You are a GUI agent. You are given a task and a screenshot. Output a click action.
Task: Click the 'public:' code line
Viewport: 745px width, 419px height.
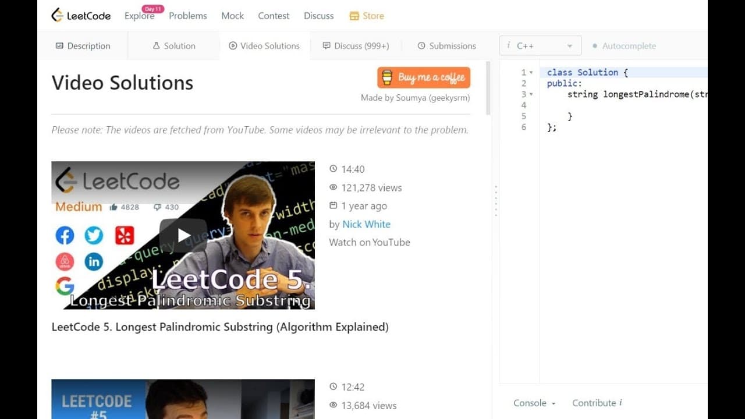[564, 84]
